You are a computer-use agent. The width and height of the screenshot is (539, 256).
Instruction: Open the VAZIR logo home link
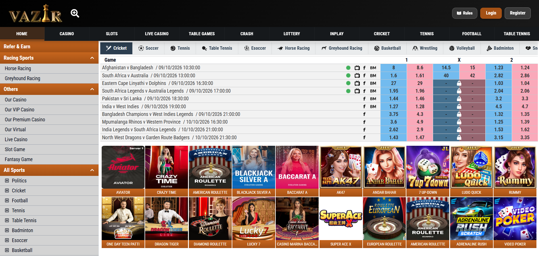[35, 13]
